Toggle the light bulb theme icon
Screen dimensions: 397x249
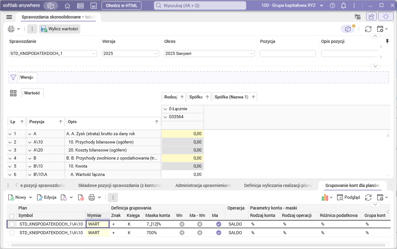[386, 17]
